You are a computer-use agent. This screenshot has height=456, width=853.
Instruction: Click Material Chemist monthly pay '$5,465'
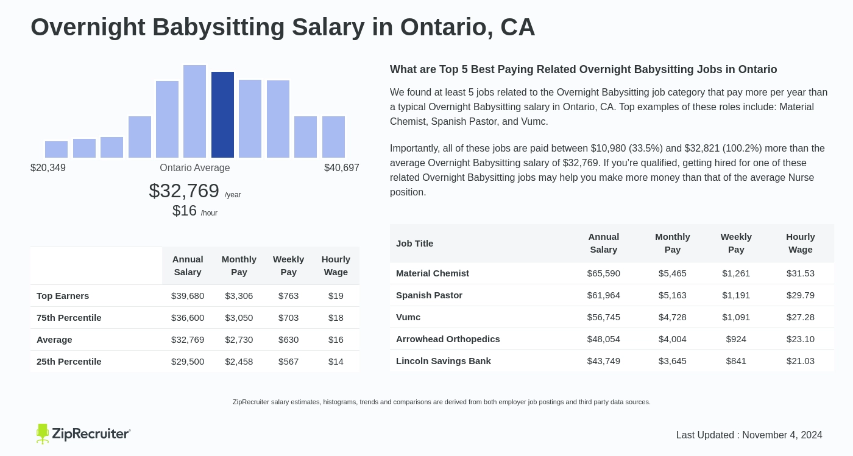[673, 273]
